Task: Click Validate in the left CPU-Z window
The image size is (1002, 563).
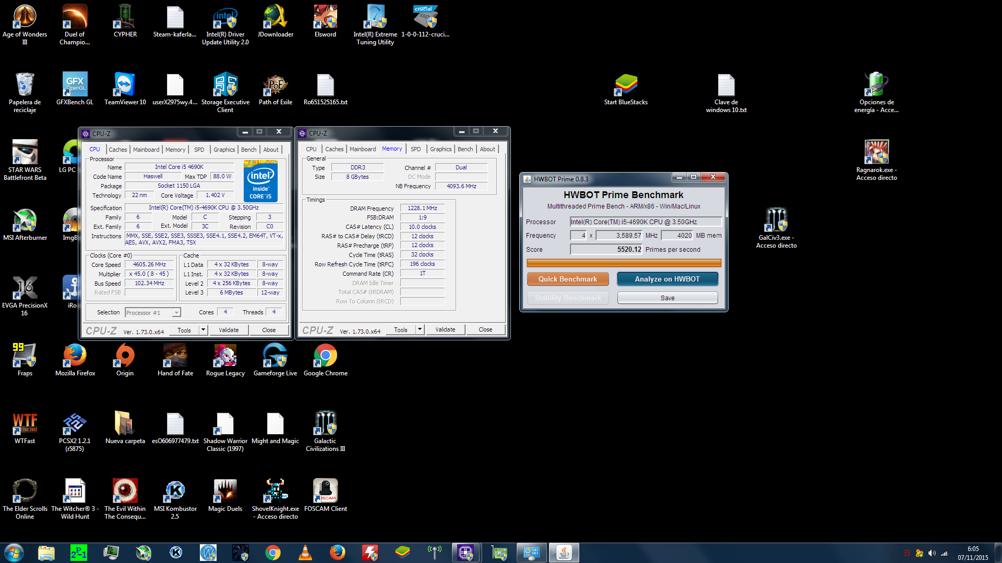Action: pos(229,330)
